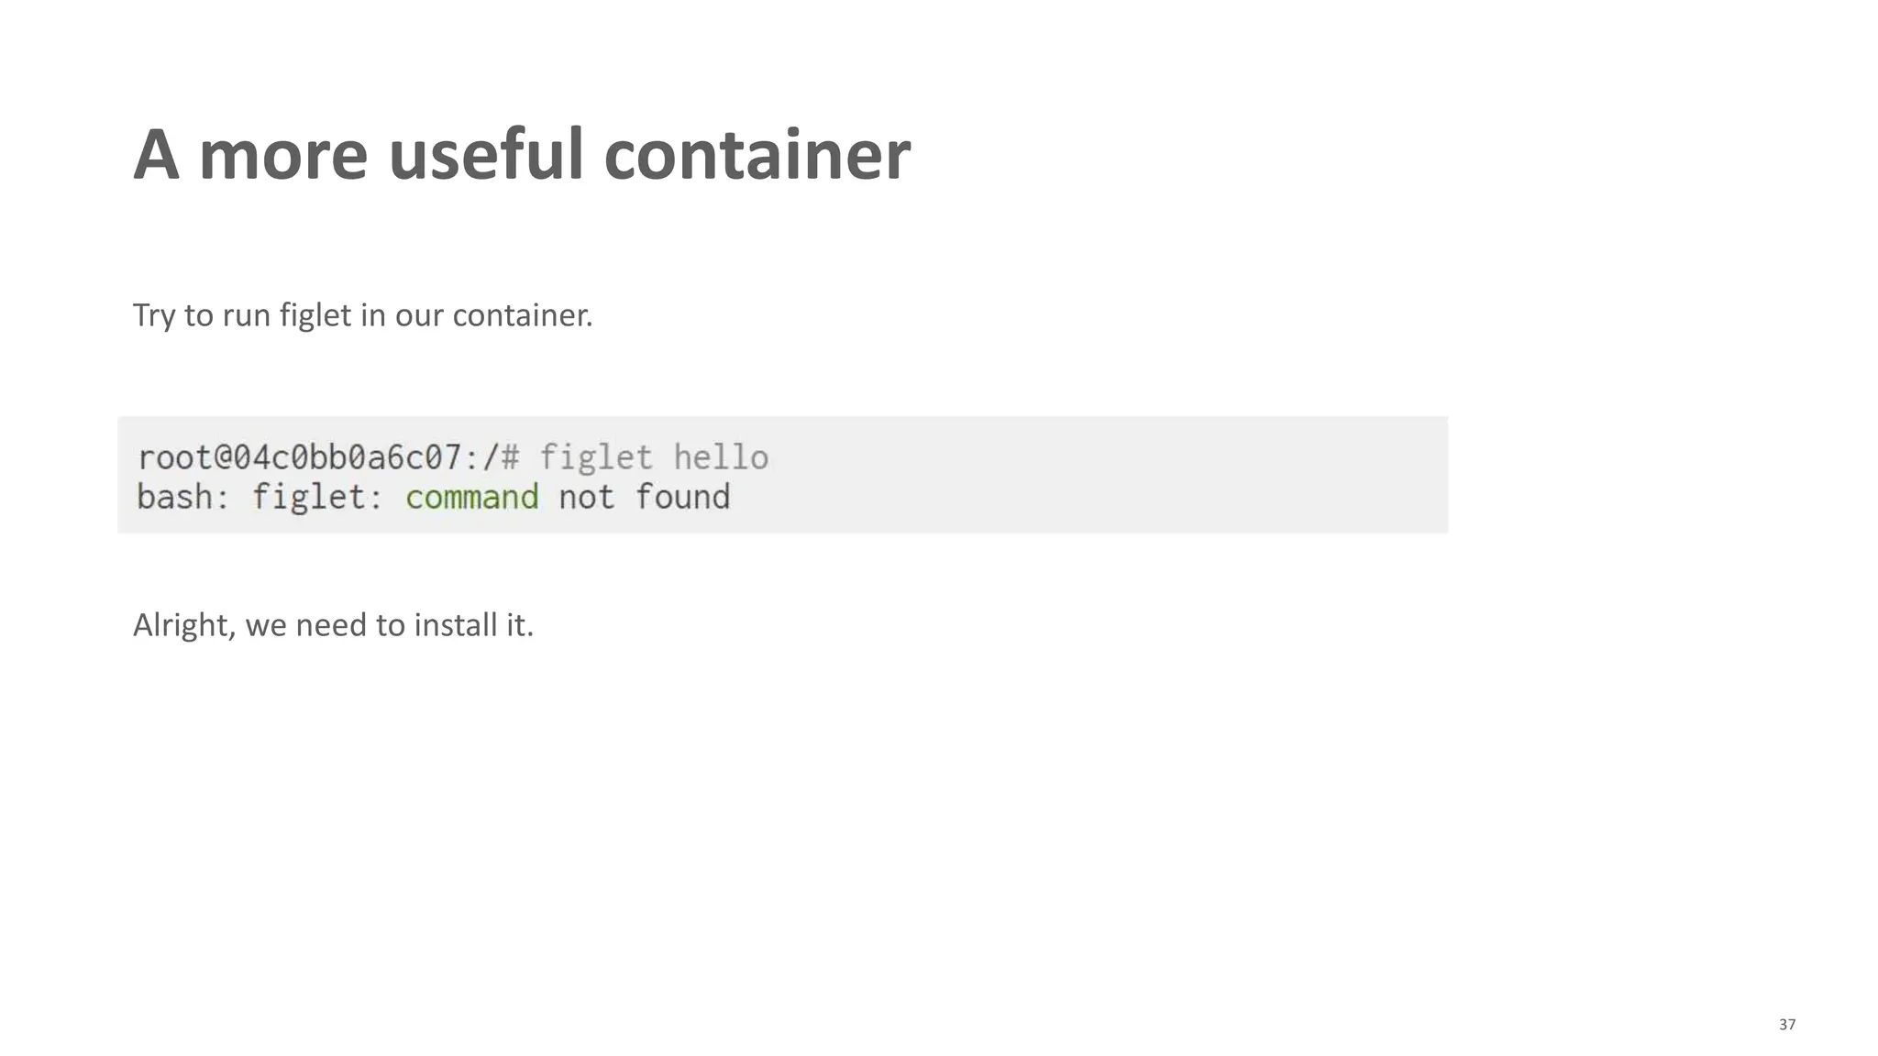Click the empty gray code block area
Screen dimensions: 1878x1056
pos(1100,475)
